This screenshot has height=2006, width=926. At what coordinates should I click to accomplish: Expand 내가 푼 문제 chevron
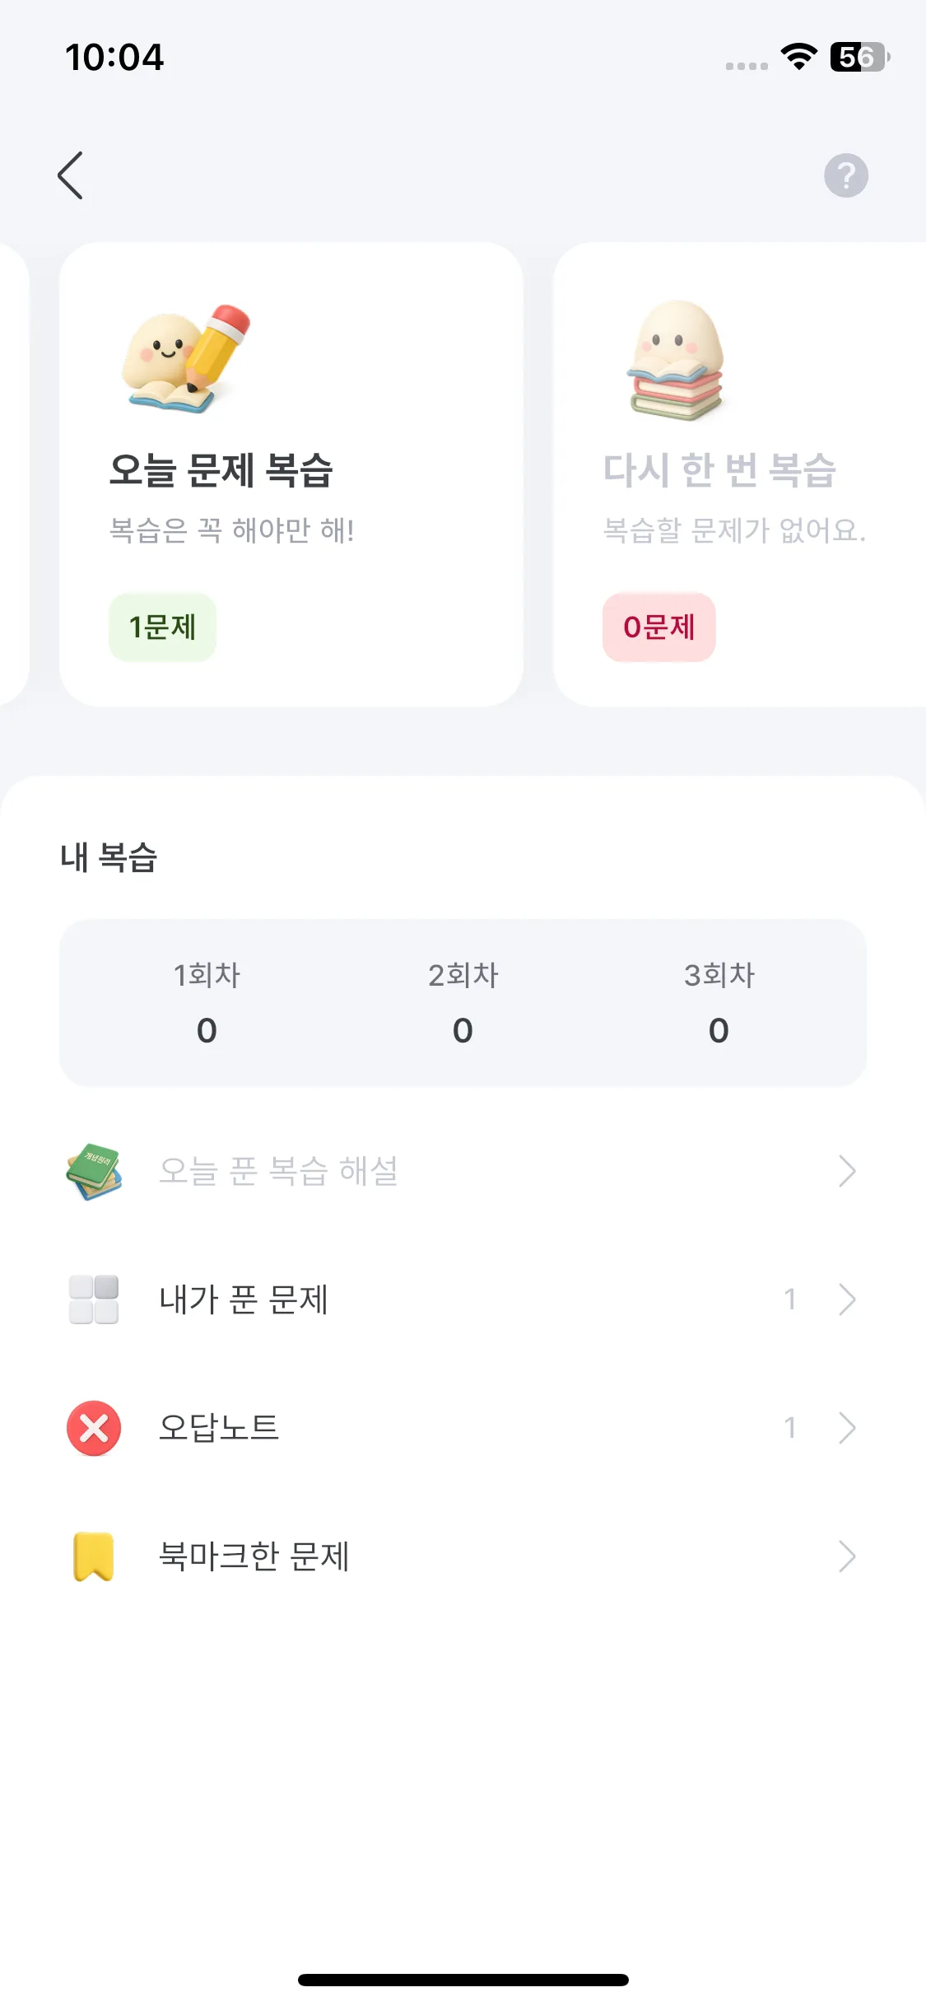(847, 1299)
